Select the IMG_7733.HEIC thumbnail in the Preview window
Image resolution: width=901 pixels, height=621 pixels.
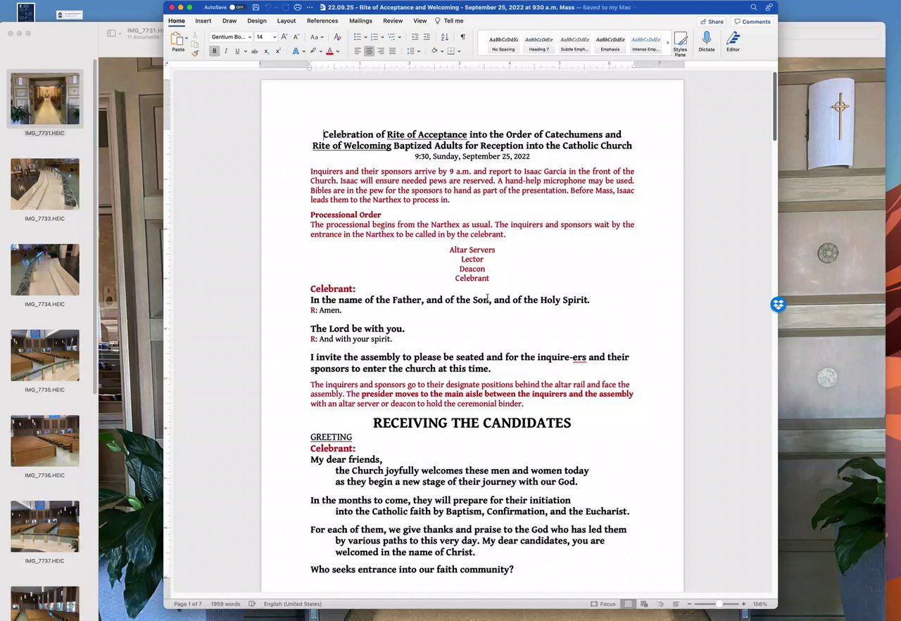click(x=45, y=184)
